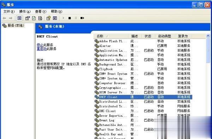The width and height of the screenshot is (212, 139).
Task: Toggle the show/hide console tree icon
Action: (x=19, y=18)
